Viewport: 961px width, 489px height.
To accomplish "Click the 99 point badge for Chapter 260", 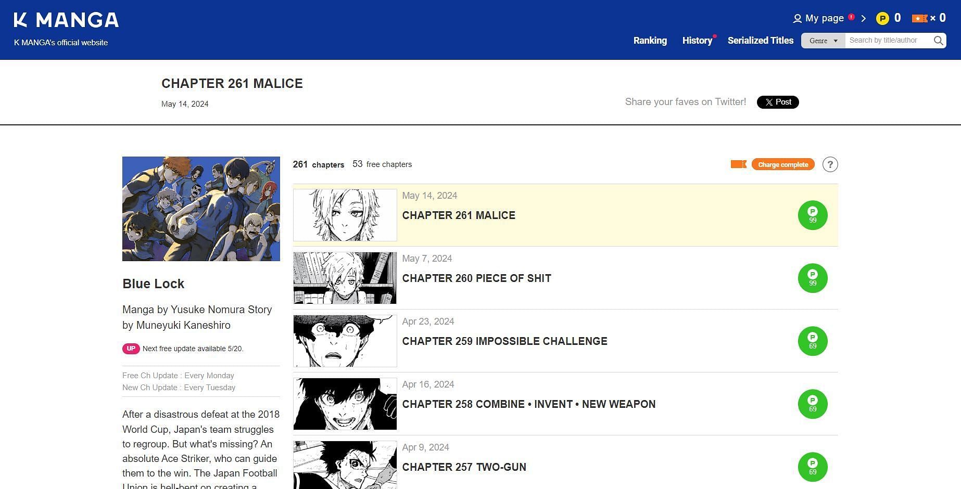I will (x=813, y=278).
